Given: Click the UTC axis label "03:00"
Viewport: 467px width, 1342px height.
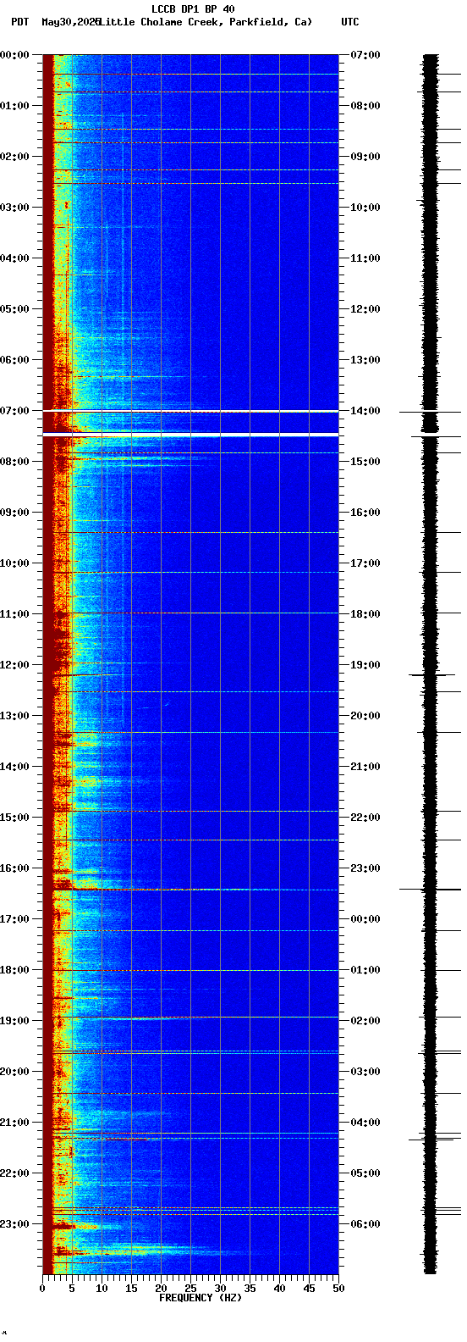Looking at the screenshot, I should [x=365, y=1072].
